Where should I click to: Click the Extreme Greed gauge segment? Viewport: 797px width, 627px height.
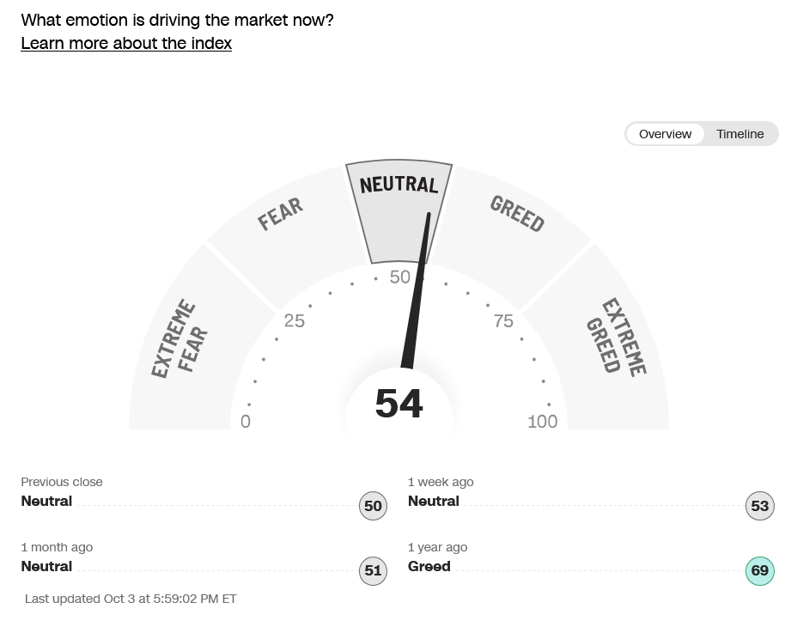pyautogui.click(x=617, y=338)
